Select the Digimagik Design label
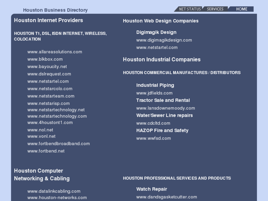Screen dimensions: 268x201 point(156,32)
